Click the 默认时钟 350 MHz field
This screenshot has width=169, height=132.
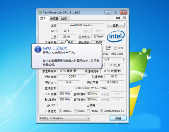pyautogui.click(x=65, y=100)
